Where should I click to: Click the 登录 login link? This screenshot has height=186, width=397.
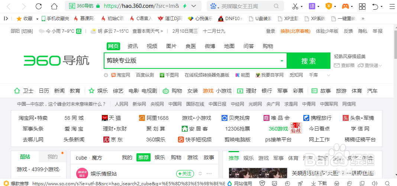pyautogui.click(x=270, y=31)
